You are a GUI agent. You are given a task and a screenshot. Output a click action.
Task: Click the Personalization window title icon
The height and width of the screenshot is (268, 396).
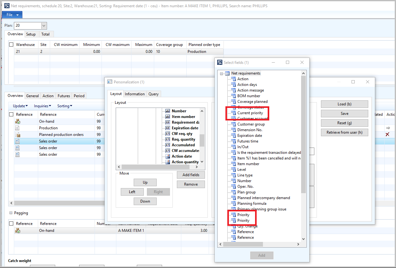pyautogui.click(x=110, y=82)
